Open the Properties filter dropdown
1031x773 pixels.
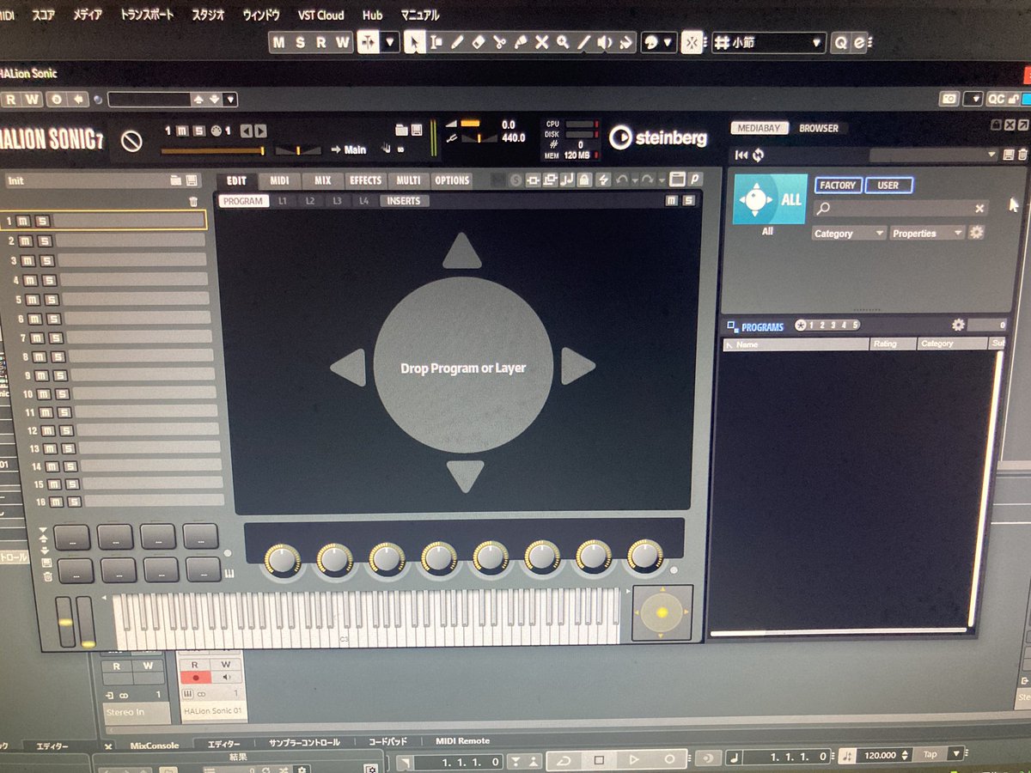(x=927, y=234)
